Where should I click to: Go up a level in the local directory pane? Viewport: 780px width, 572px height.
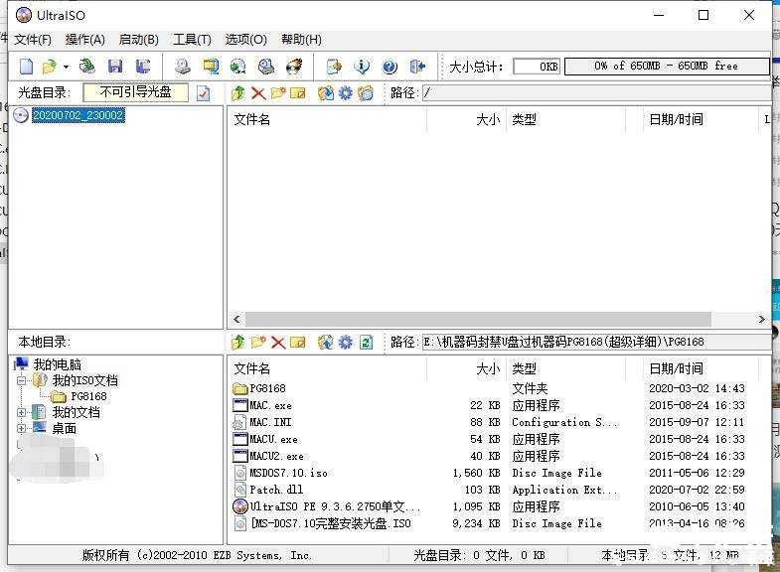(238, 342)
